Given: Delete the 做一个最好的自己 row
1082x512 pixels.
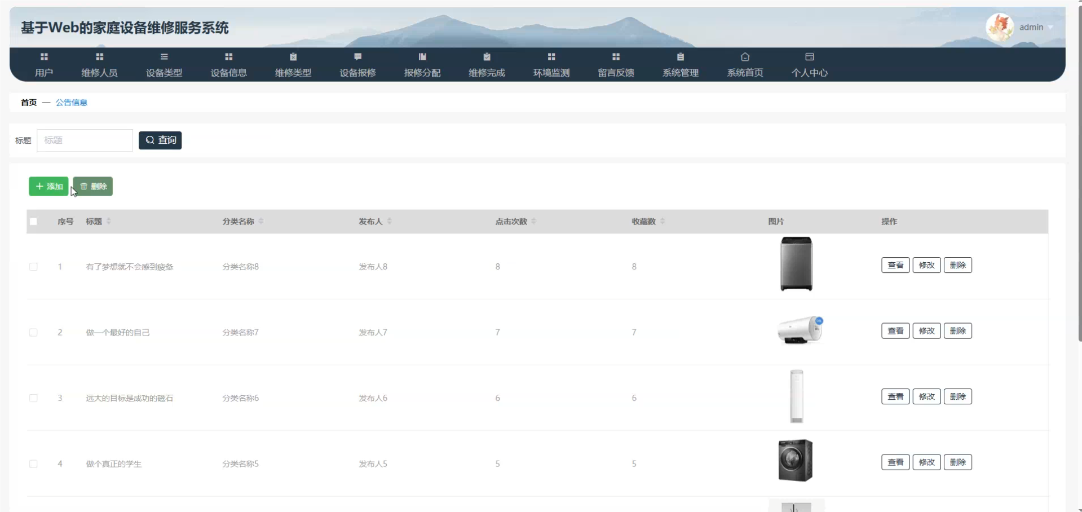Looking at the screenshot, I should [x=957, y=331].
